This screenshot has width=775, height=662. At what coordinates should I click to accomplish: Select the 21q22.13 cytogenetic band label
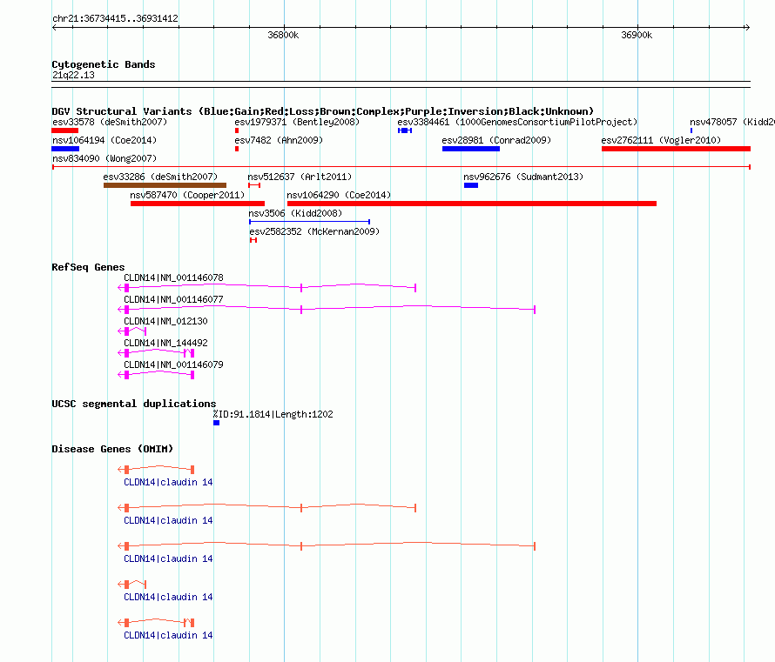tap(73, 75)
